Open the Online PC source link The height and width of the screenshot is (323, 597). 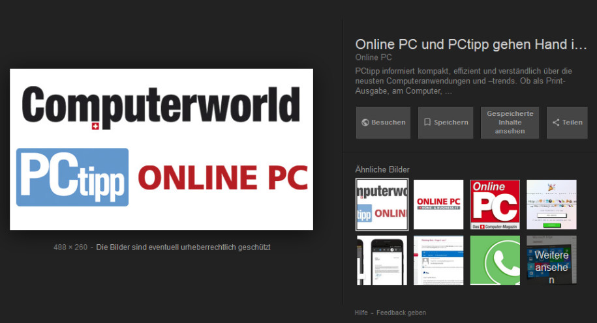[x=373, y=57]
